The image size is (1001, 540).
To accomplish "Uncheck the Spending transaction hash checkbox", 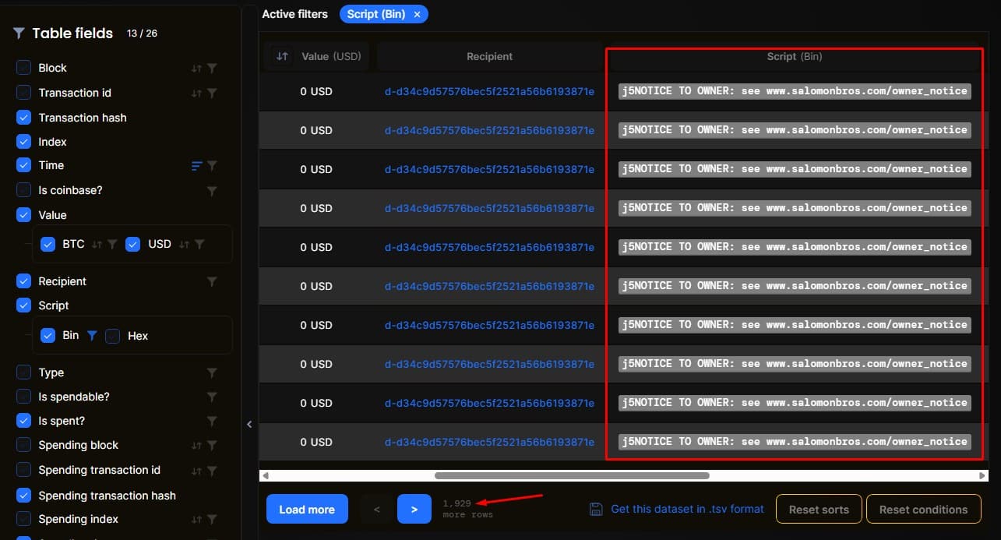I will [x=23, y=496].
